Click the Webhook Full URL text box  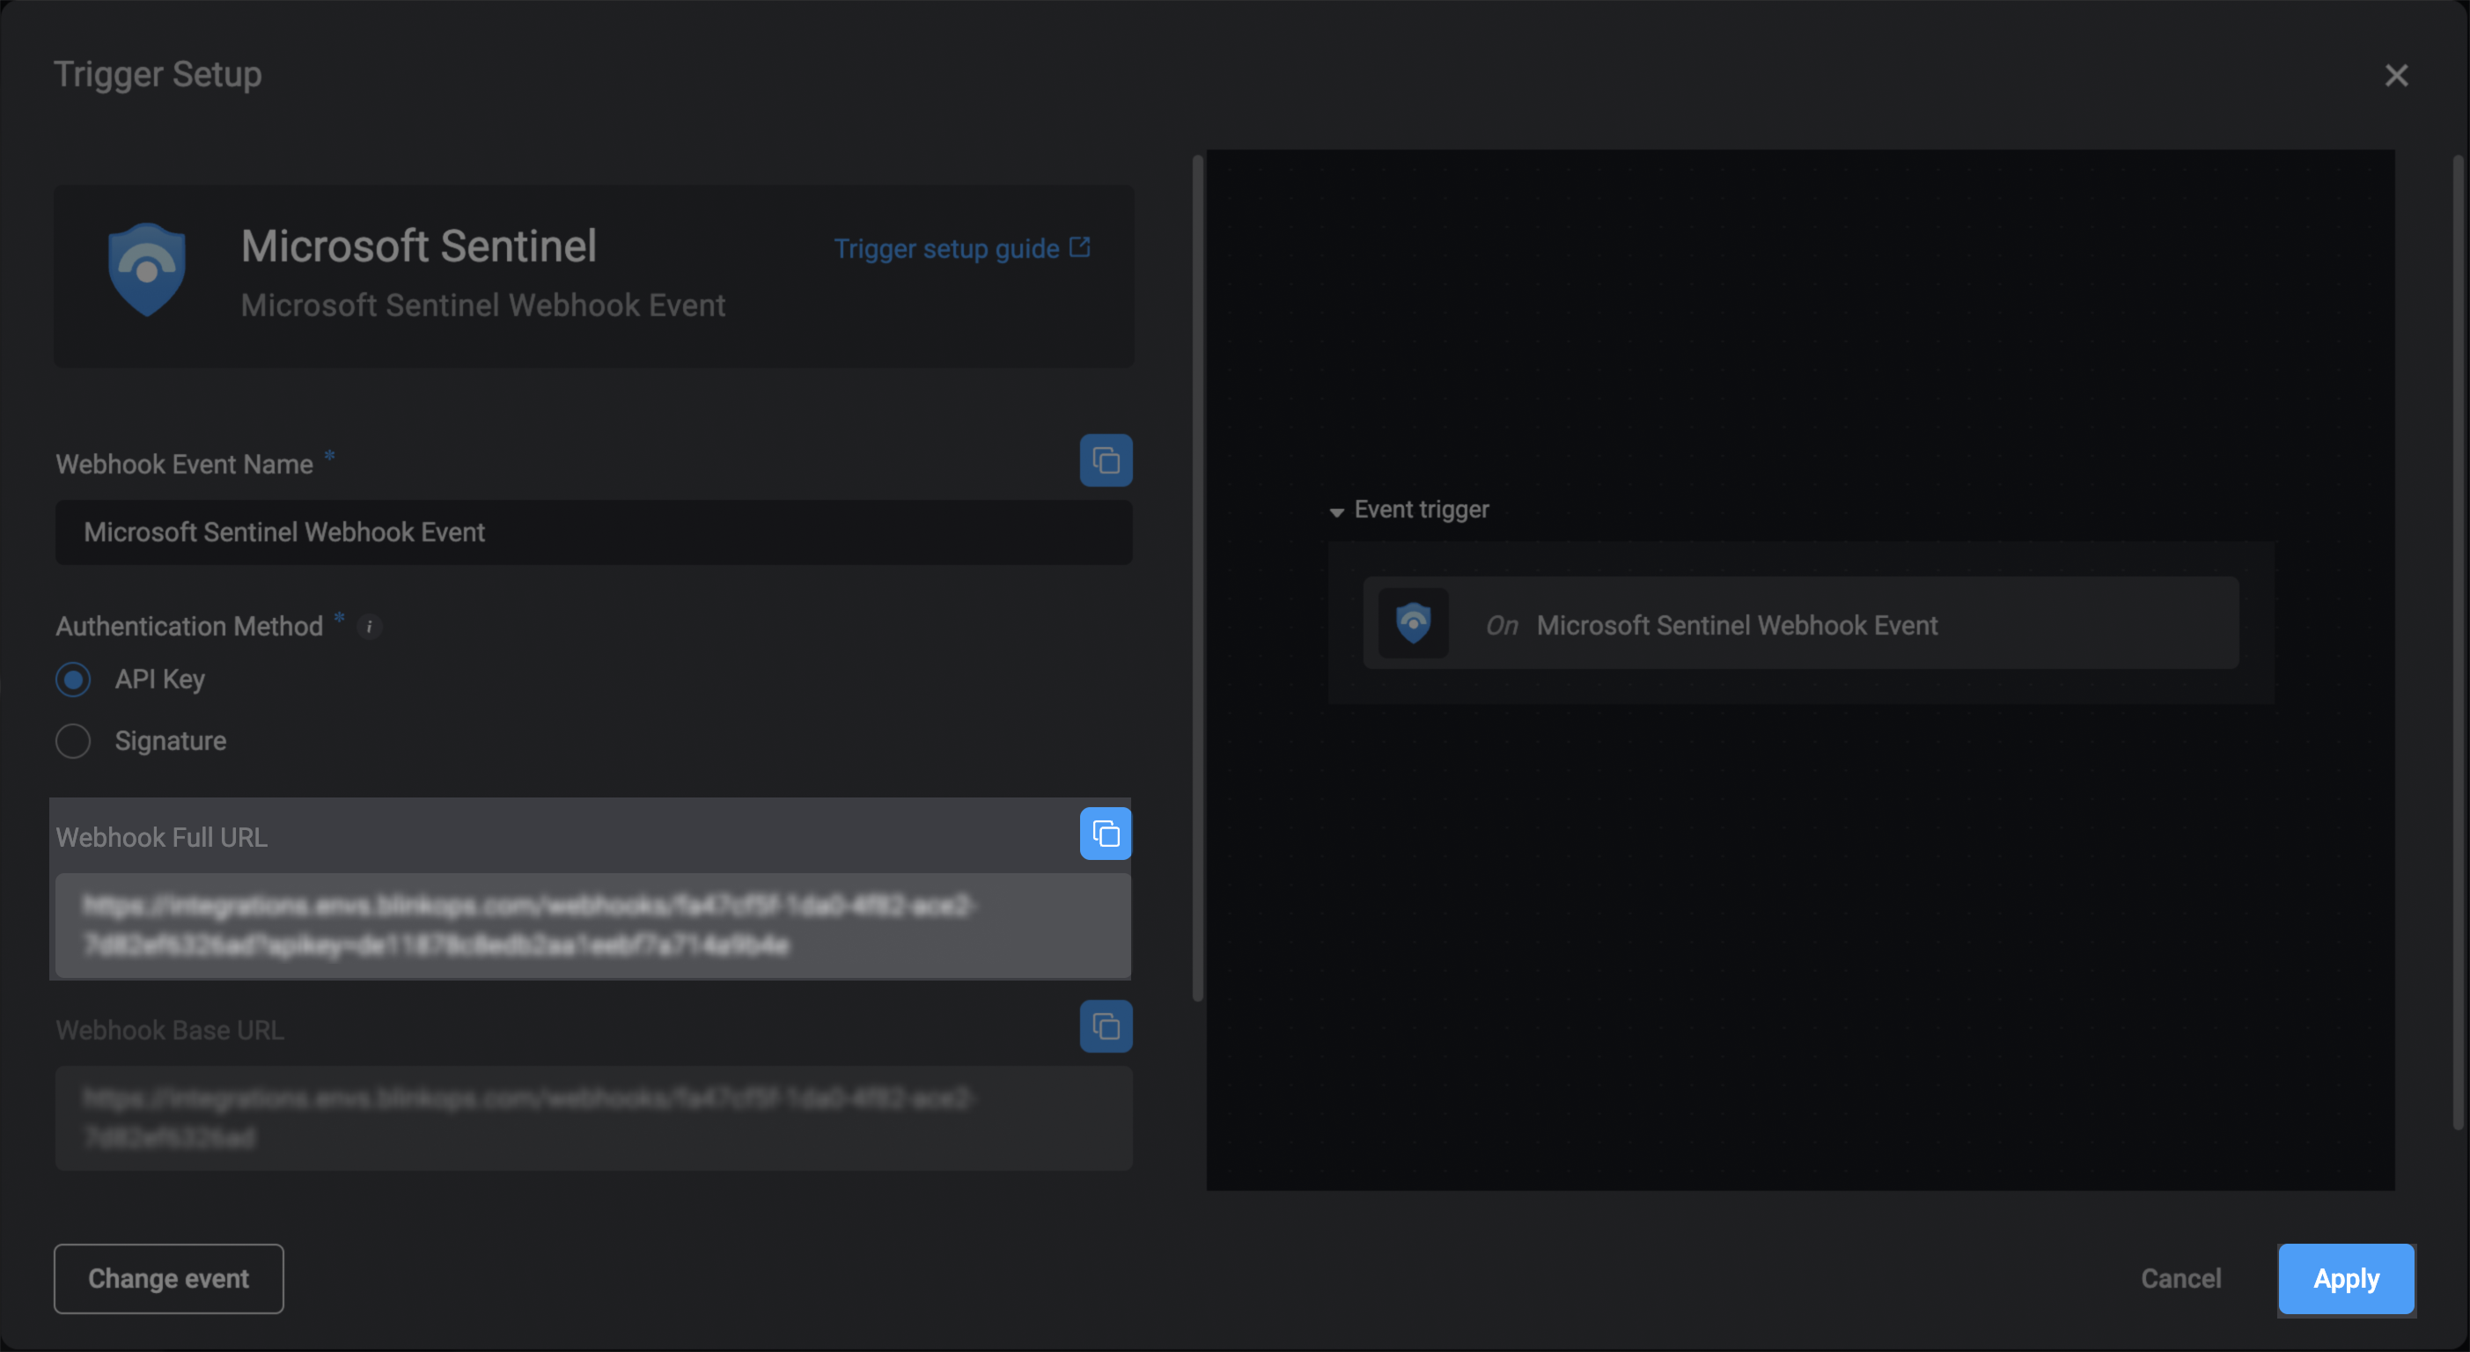(x=593, y=925)
